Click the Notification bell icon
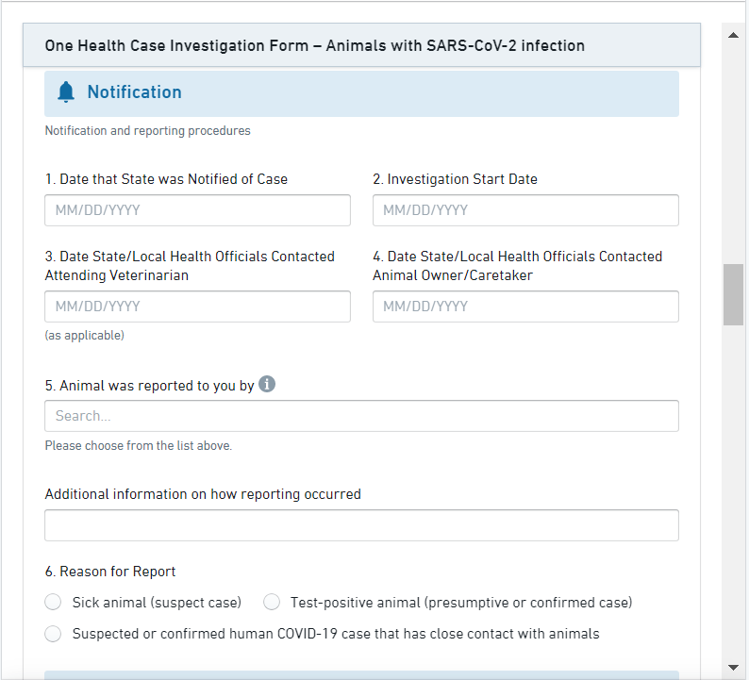The image size is (749, 680). pyautogui.click(x=65, y=92)
